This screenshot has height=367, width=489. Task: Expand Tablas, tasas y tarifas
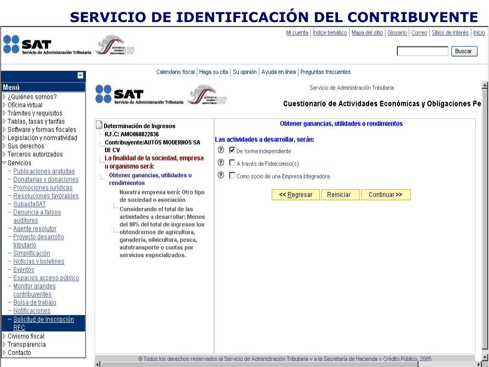[4, 121]
